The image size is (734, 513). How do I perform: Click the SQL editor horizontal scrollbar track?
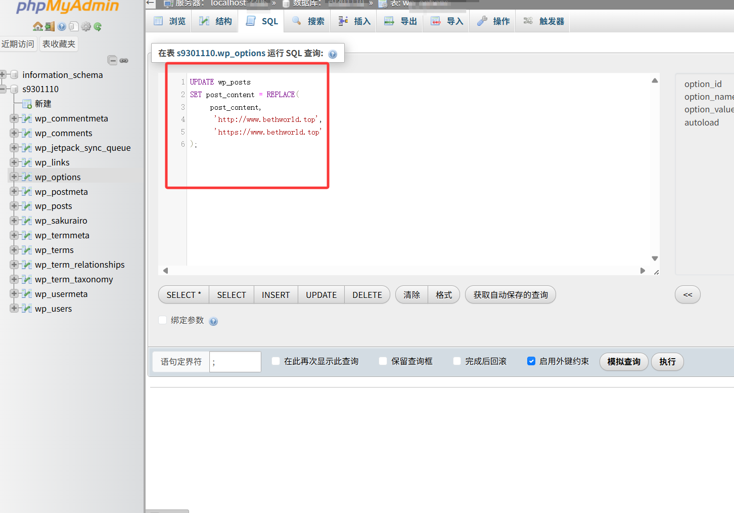pos(403,271)
